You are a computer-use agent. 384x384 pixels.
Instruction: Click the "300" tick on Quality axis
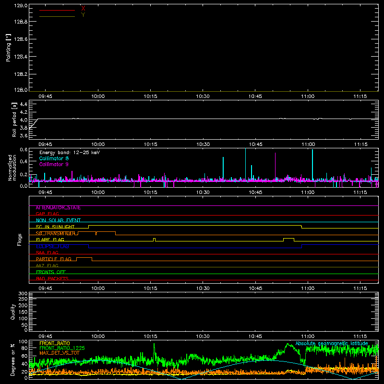(23, 294)
